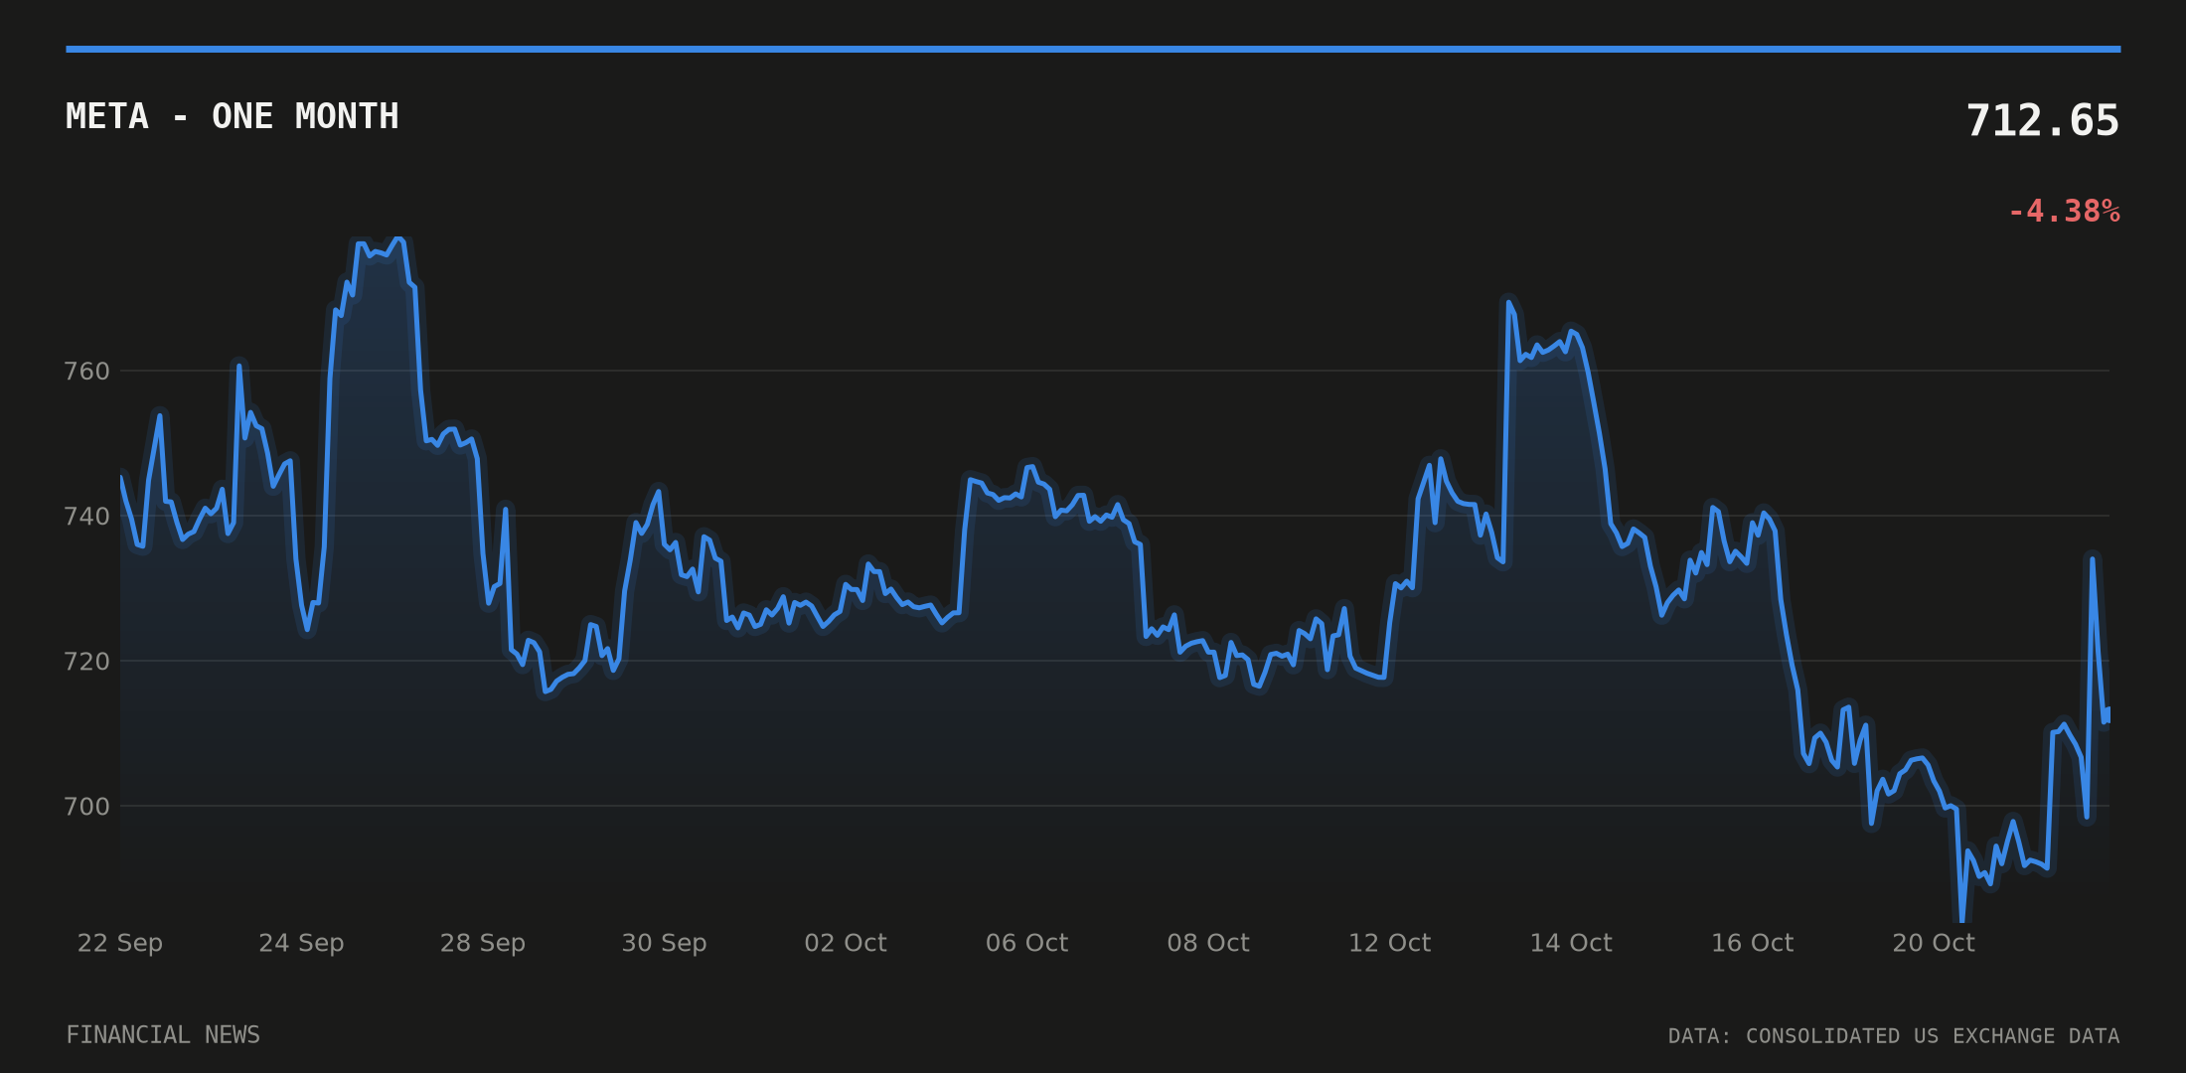Image resolution: width=2186 pixels, height=1073 pixels.
Task: Click the FINANCIAL NEWS footer text
Action: coord(163,1035)
